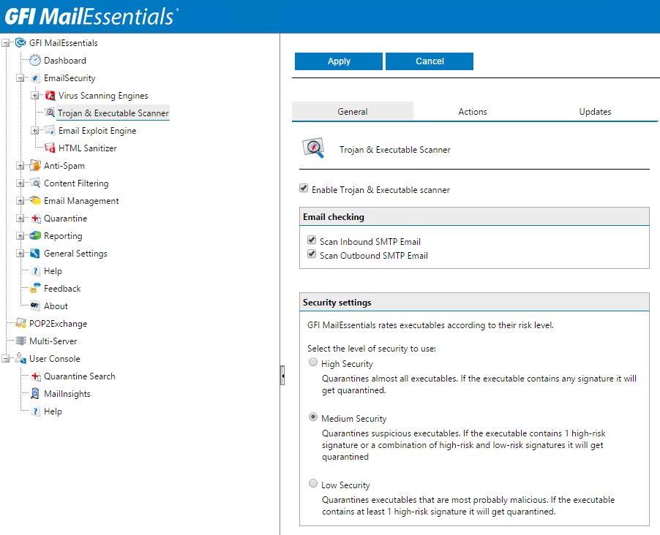The image size is (660, 535).
Task: Open the Feedback tree item
Action: (x=62, y=289)
